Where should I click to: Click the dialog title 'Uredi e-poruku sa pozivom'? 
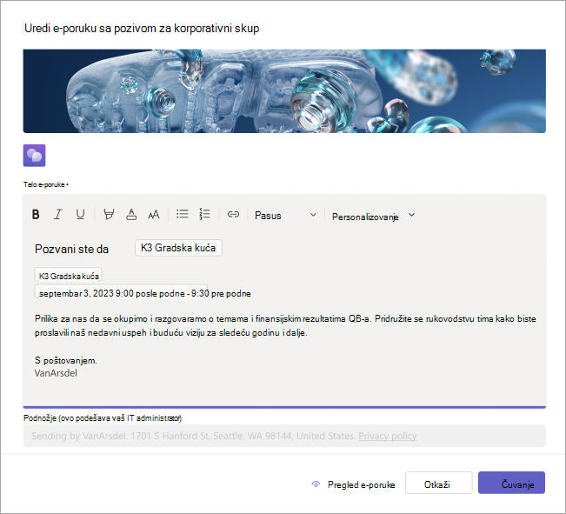[142, 28]
